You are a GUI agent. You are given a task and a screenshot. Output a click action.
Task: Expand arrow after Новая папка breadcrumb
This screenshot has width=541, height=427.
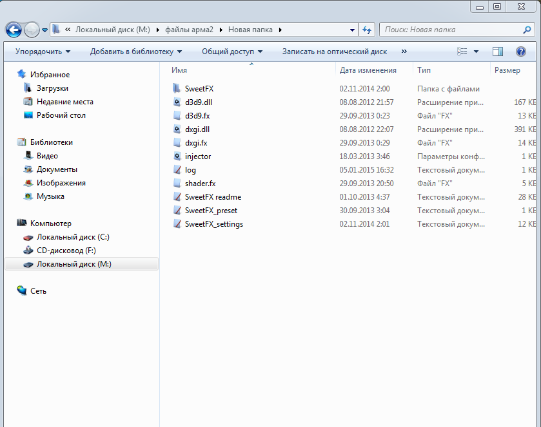pos(280,30)
